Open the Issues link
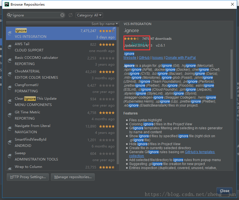The image size is (239, 200). [x=157, y=58]
